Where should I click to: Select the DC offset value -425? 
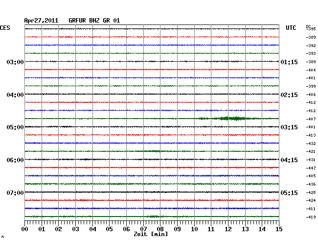pos(311,193)
